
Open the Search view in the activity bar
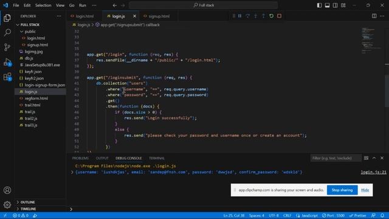click(x=7, y=32)
